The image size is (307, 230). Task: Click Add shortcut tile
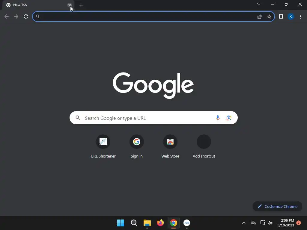coord(204,147)
